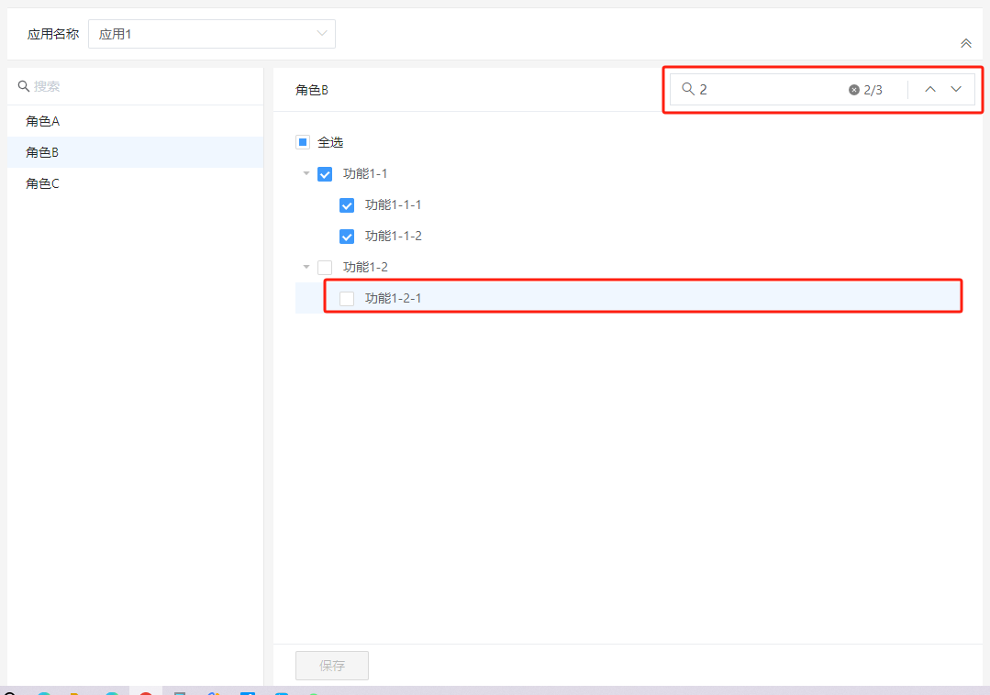Viewport: 990px width, 695px height.
Task: Click the search magnifier icon in permission search
Action: click(687, 89)
